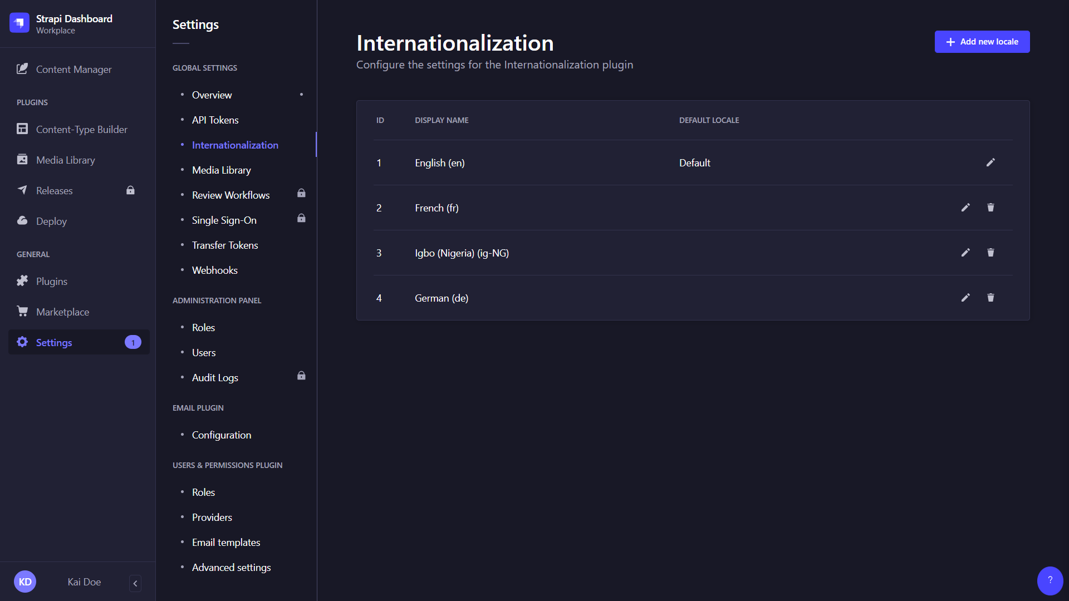Select the Plugins icon

[x=22, y=281]
